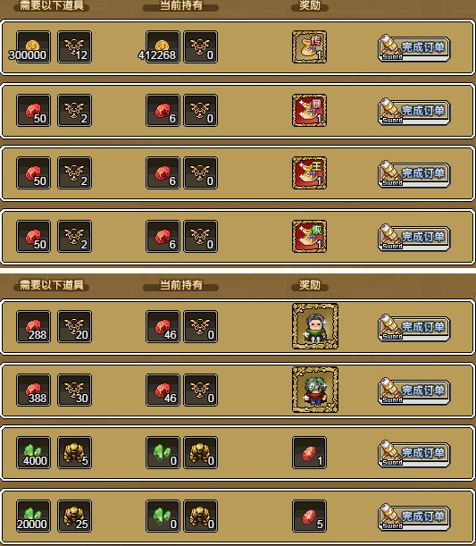The image size is (476, 546).
Task: Complete order for 5 red gems reward
Action: tap(414, 517)
